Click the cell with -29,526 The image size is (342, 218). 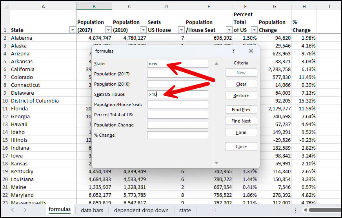pos(275,140)
